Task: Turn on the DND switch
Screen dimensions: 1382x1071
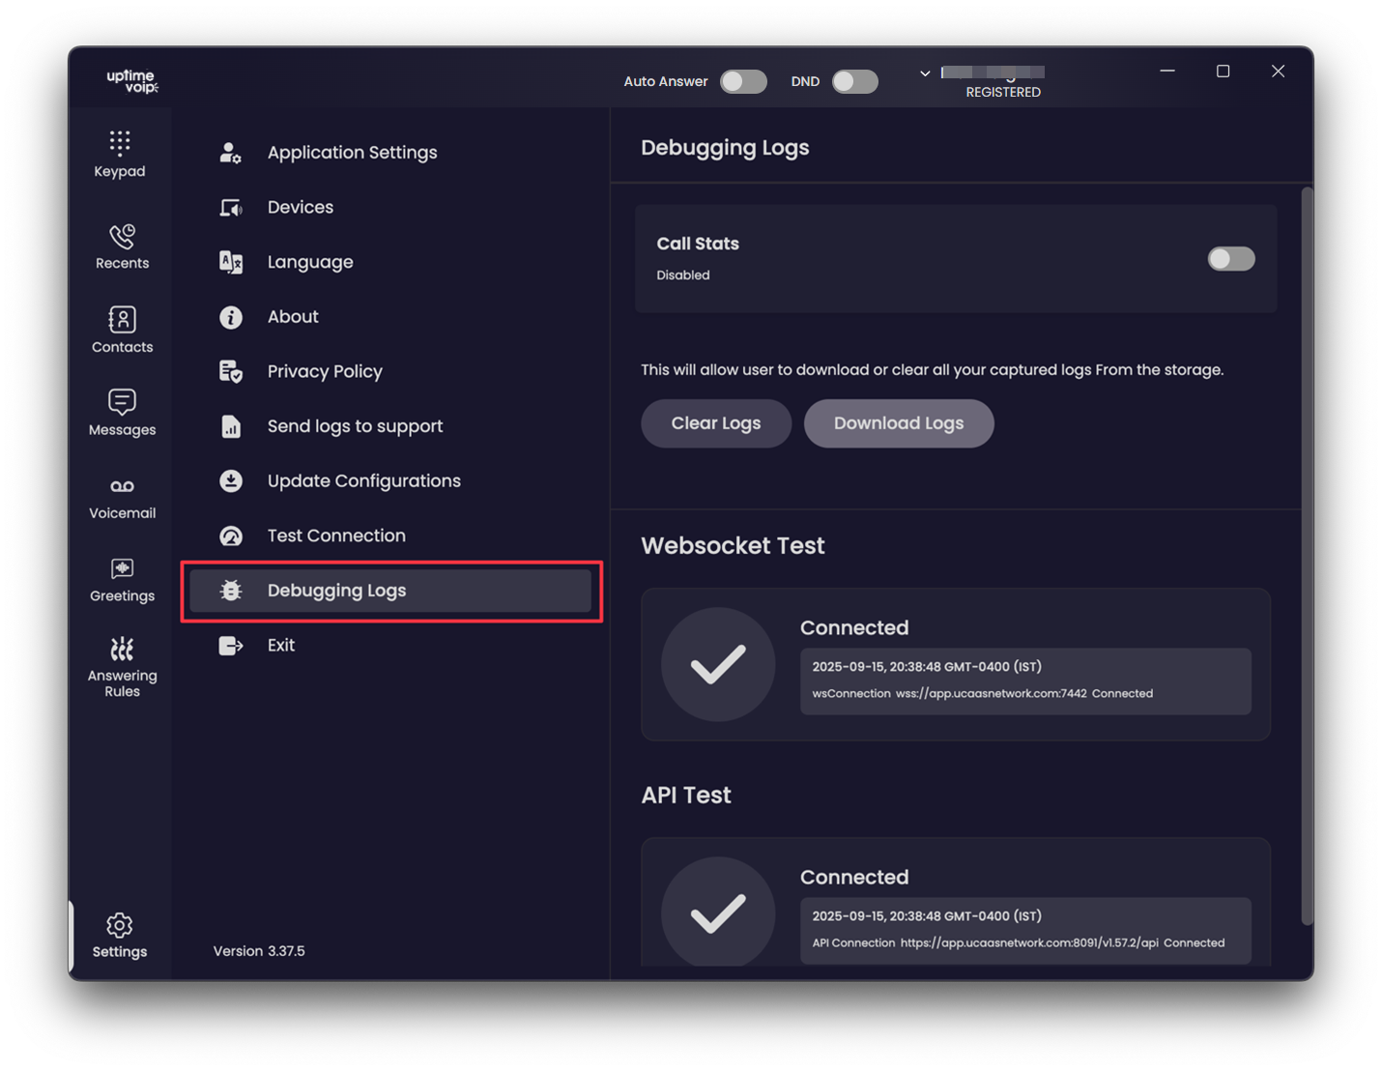Action: [855, 82]
